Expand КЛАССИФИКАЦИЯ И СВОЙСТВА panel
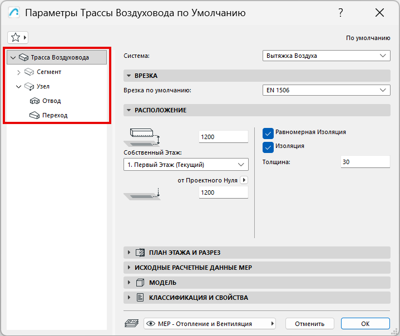Viewport: 400px width, 336px height. tap(257, 298)
